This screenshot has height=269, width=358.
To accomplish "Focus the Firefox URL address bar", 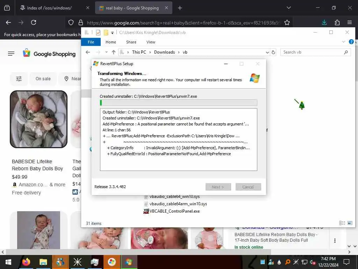I will tap(182, 23).
